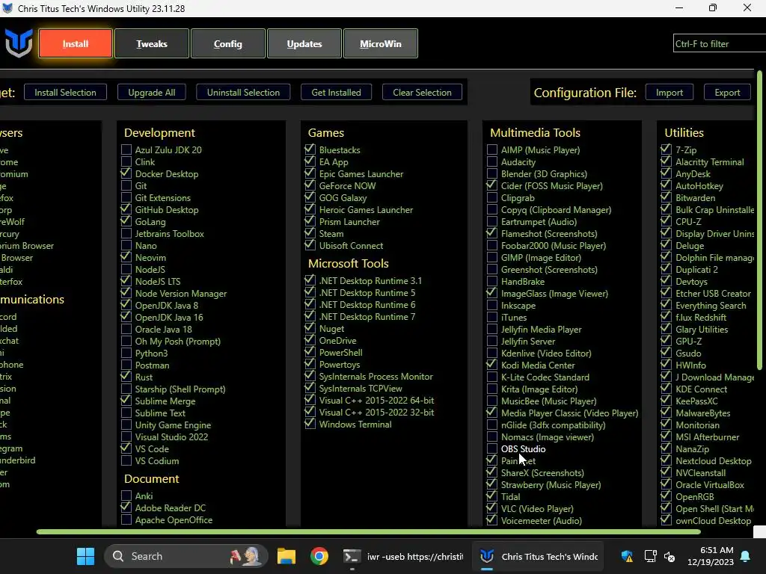Uncheck the Bluestacks checkbox
The width and height of the screenshot is (766, 574).
pos(310,149)
